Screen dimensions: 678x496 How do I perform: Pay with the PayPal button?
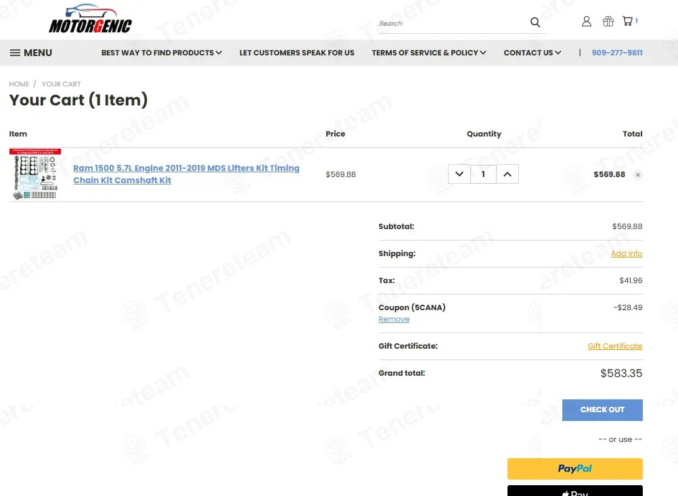tap(574, 469)
